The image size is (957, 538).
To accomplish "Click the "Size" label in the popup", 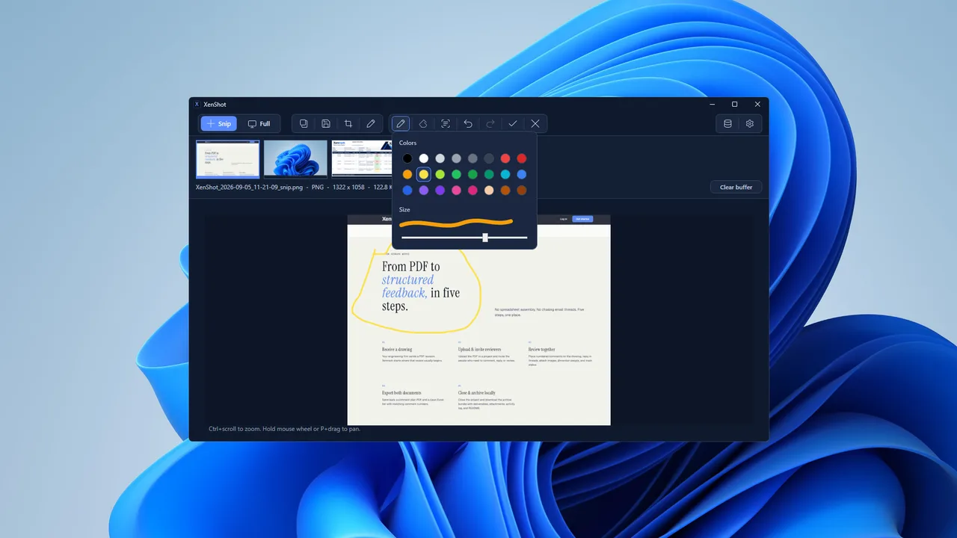I will point(404,210).
